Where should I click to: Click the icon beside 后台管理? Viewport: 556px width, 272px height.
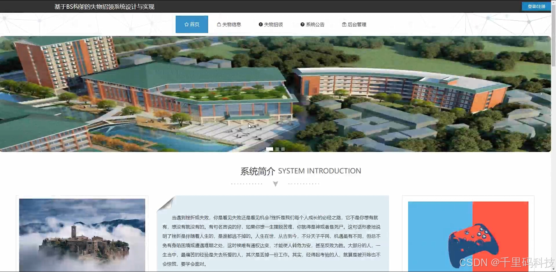344,24
